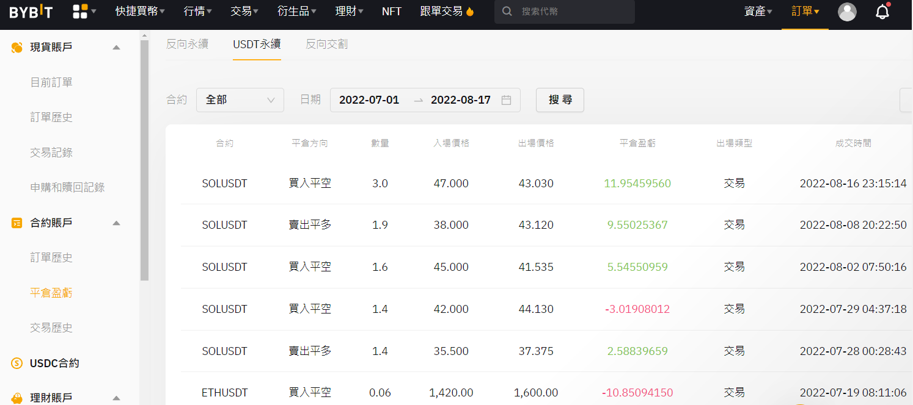Open the 行情 dropdown menu
The height and width of the screenshot is (405, 913).
point(198,11)
